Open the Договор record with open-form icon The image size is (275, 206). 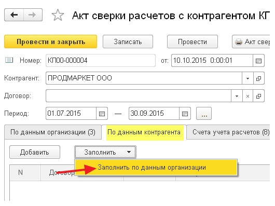click(259, 96)
